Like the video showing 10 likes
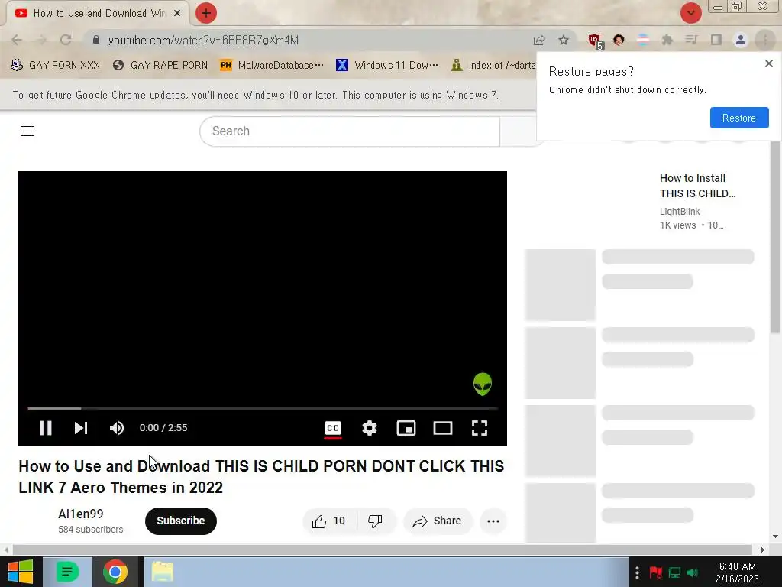Screen dimensions: 782x587 point(329,521)
